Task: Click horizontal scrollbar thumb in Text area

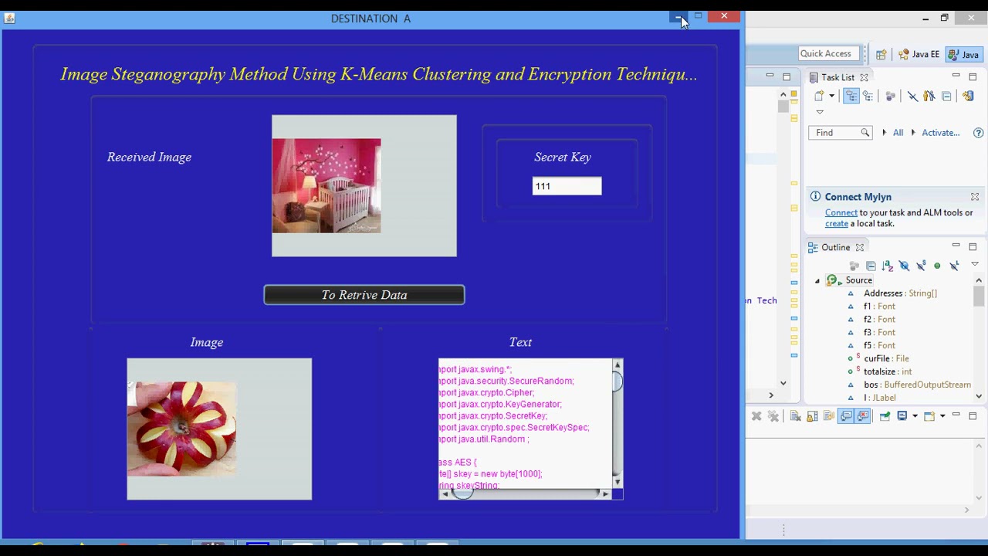Action: pyautogui.click(x=462, y=493)
